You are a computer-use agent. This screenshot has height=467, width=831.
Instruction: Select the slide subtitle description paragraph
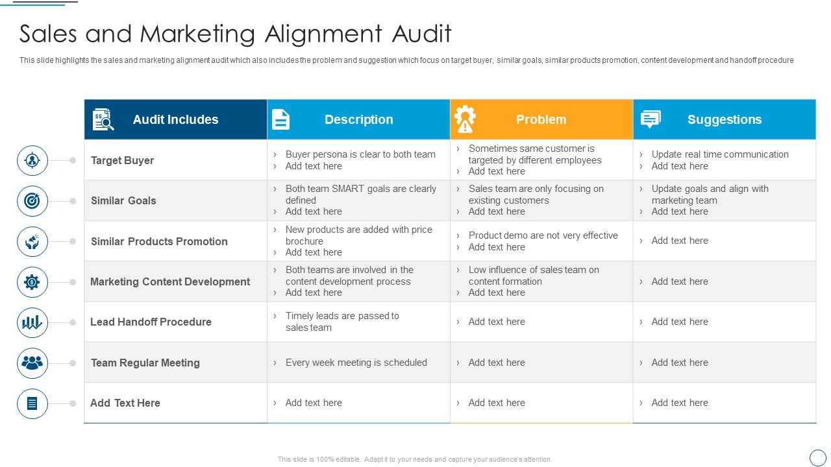(406, 60)
